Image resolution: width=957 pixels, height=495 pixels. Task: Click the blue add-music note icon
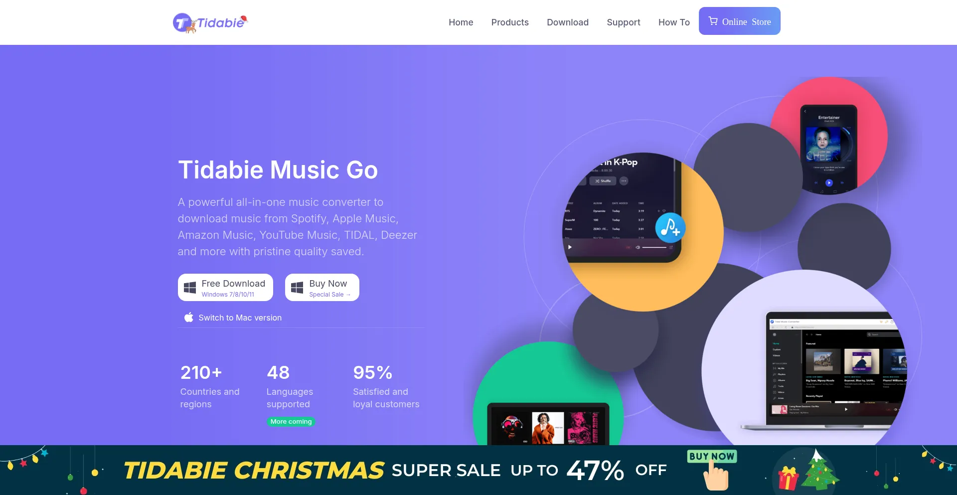point(670,228)
